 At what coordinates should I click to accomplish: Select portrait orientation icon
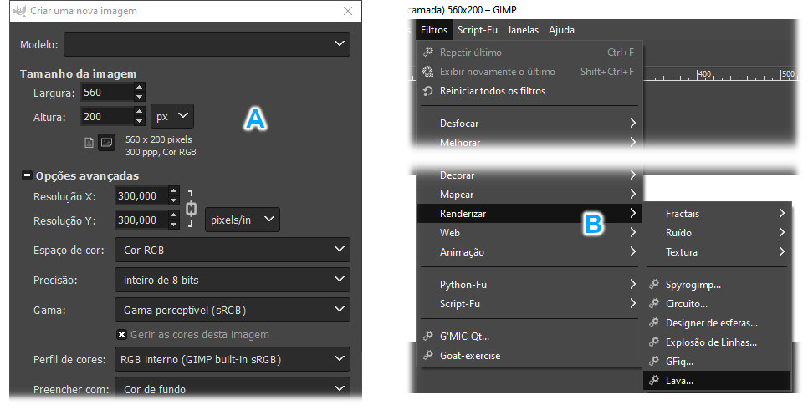[88, 143]
